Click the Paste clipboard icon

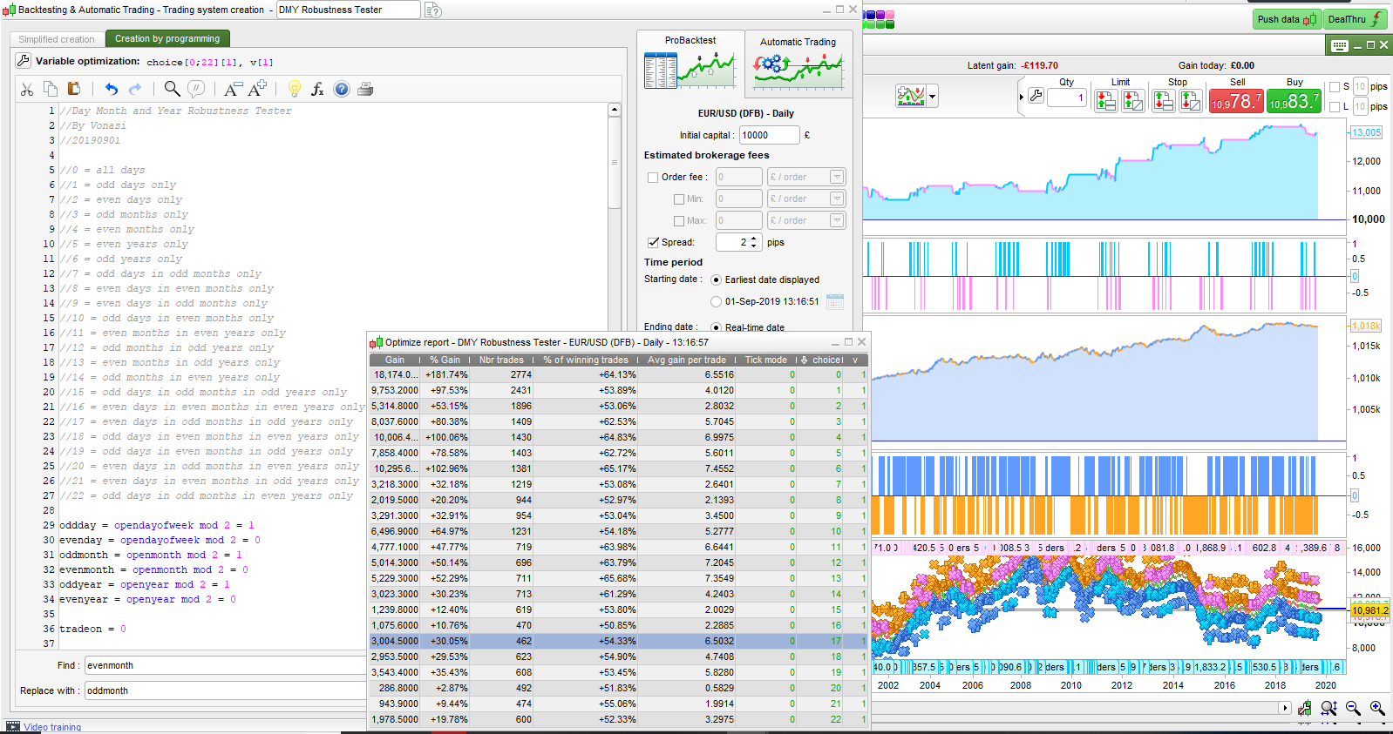74,89
